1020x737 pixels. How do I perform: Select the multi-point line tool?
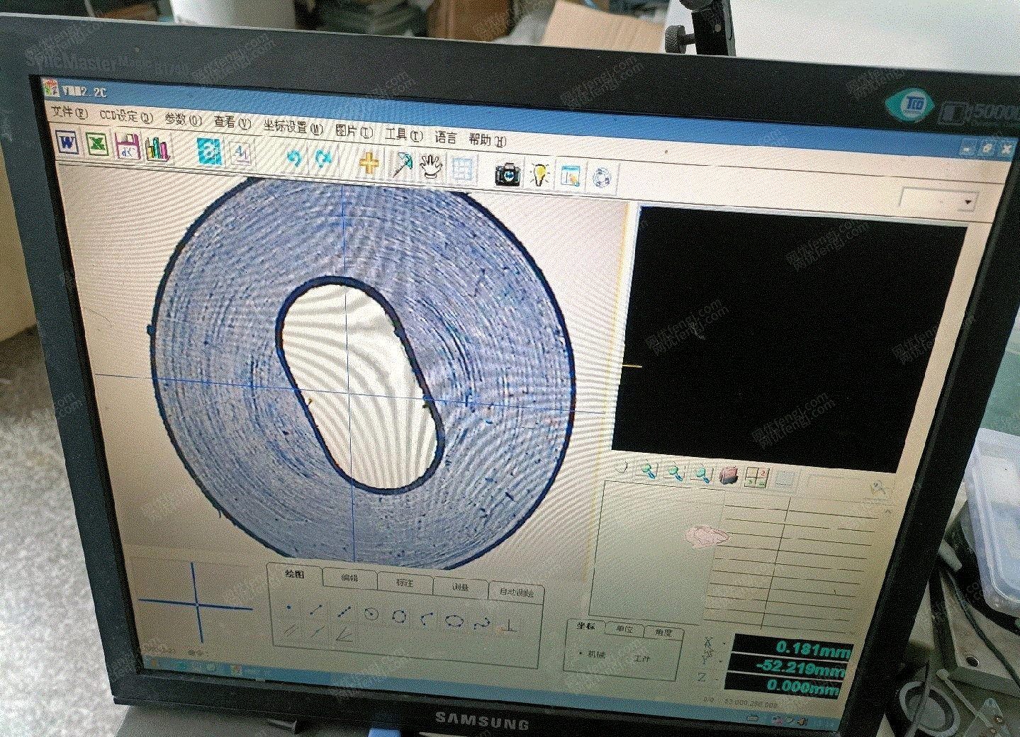pos(344,611)
